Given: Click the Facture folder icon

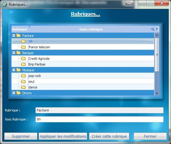Looking at the screenshot, I should pyautogui.click(x=18, y=36).
